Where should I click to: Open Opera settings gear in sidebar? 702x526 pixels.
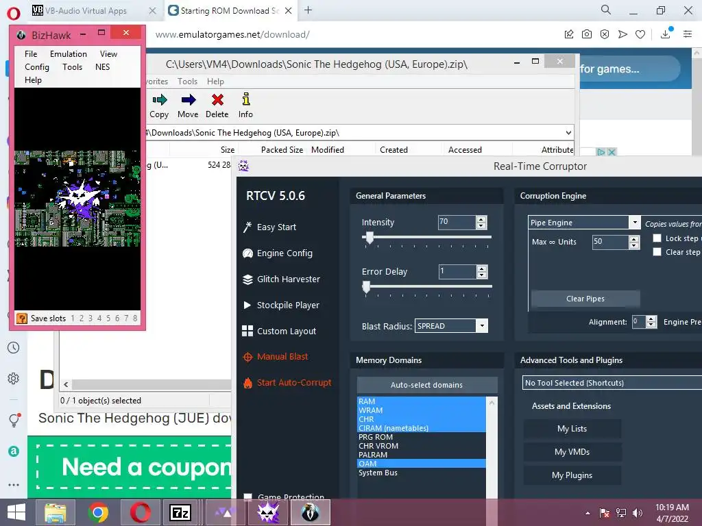(x=14, y=378)
